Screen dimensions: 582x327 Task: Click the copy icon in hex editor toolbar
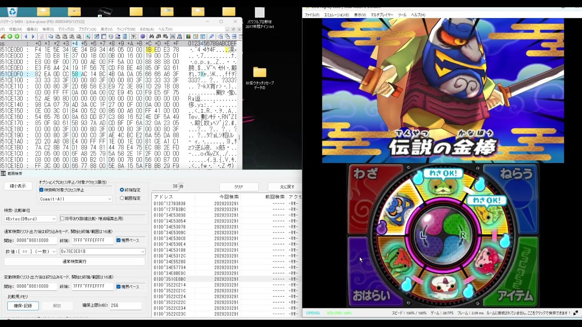[50, 36]
